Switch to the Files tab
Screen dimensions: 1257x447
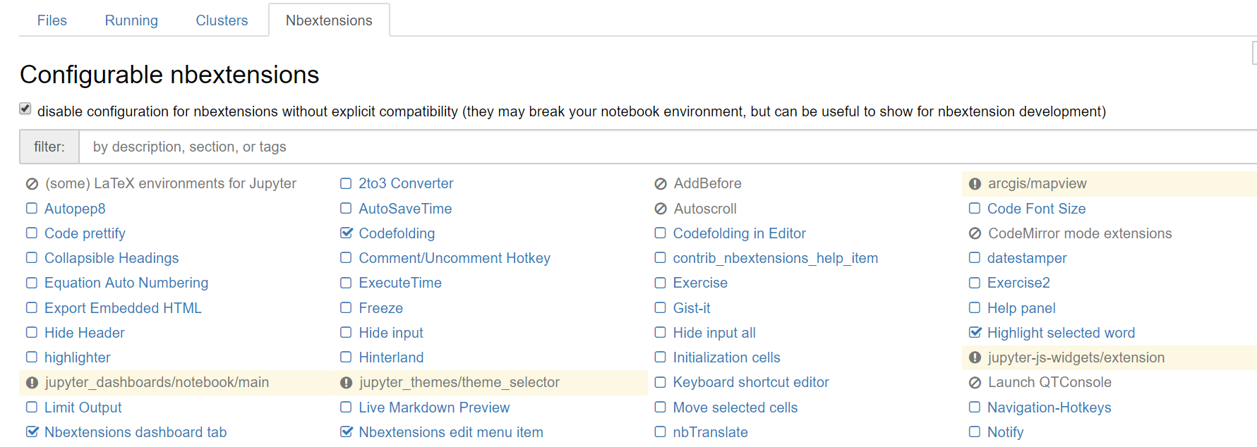(52, 20)
